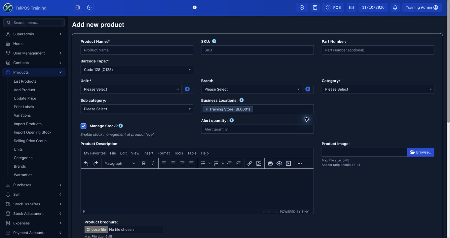450x238 pixels.
Task: Click Choose file for product brochure
Action: [96, 229]
